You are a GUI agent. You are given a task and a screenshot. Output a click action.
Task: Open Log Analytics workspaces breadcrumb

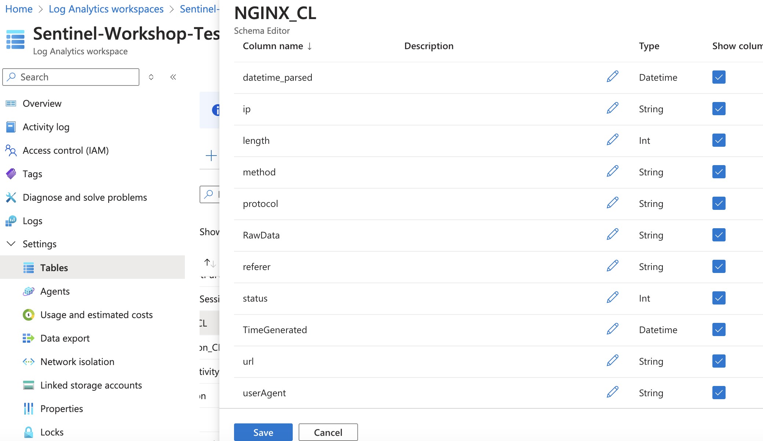tap(106, 9)
